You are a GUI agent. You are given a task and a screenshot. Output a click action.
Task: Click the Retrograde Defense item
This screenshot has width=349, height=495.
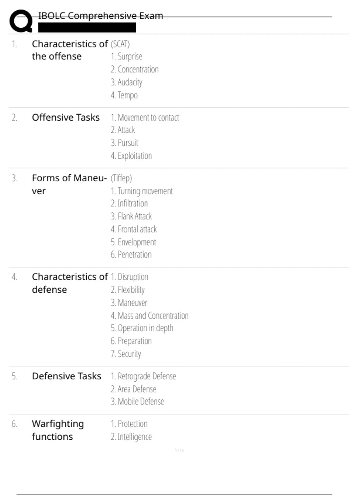click(x=143, y=376)
